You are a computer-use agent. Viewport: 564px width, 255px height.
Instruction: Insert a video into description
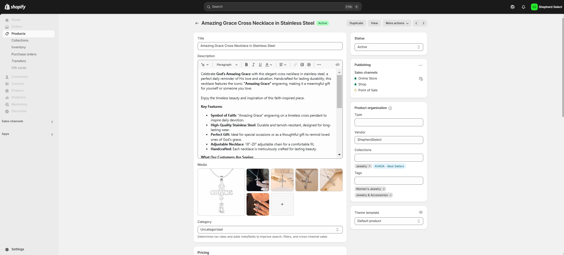[309, 65]
